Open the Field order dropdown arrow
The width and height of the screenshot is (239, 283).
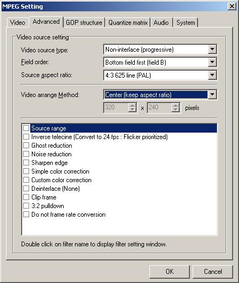pos(212,62)
